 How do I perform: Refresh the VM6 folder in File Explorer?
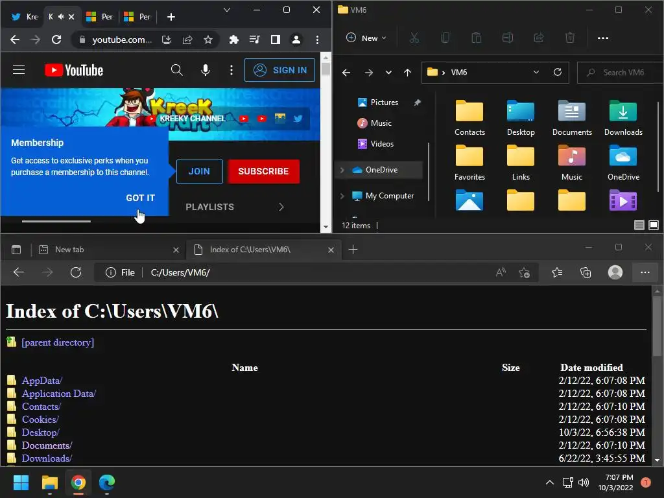pos(558,72)
